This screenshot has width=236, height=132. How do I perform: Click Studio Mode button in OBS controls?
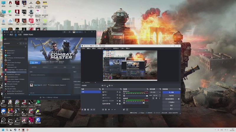(171, 102)
